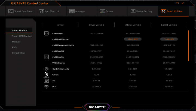Click the Wi-Fi signal icon
The image size is (196, 111).
[46, 87]
